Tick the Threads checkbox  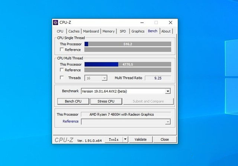coord(62,78)
